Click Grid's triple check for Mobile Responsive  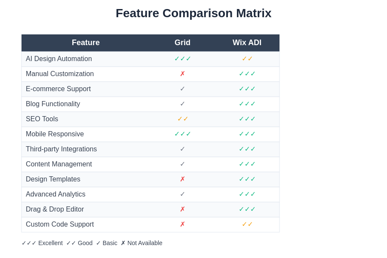tap(182, 134)
